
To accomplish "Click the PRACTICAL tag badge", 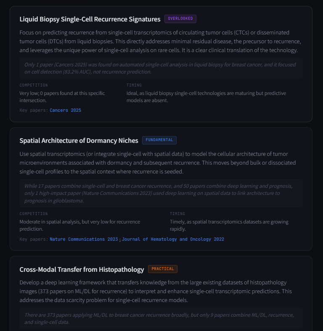I will (x=162, y=269).
